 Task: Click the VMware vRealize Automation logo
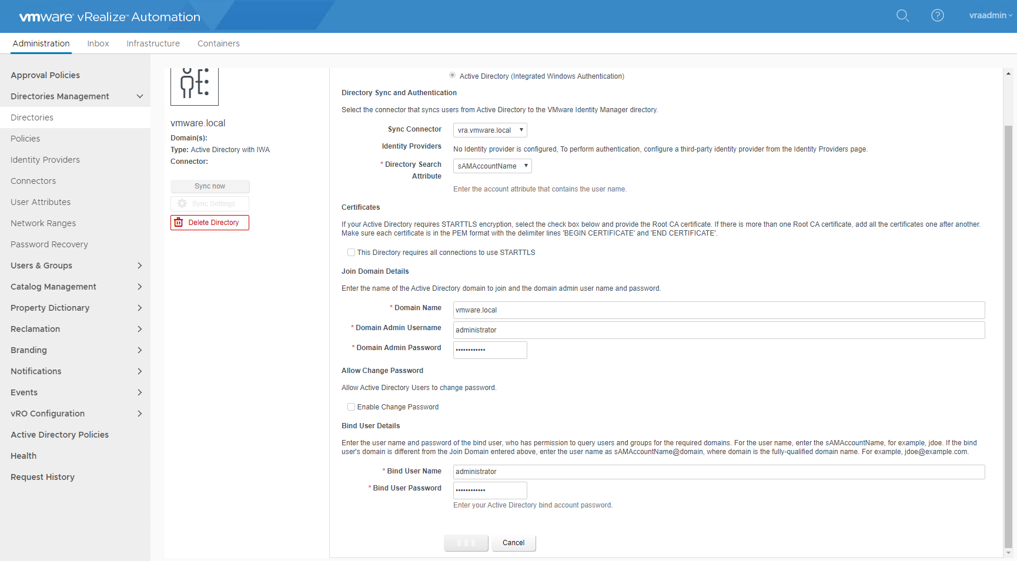110,17
